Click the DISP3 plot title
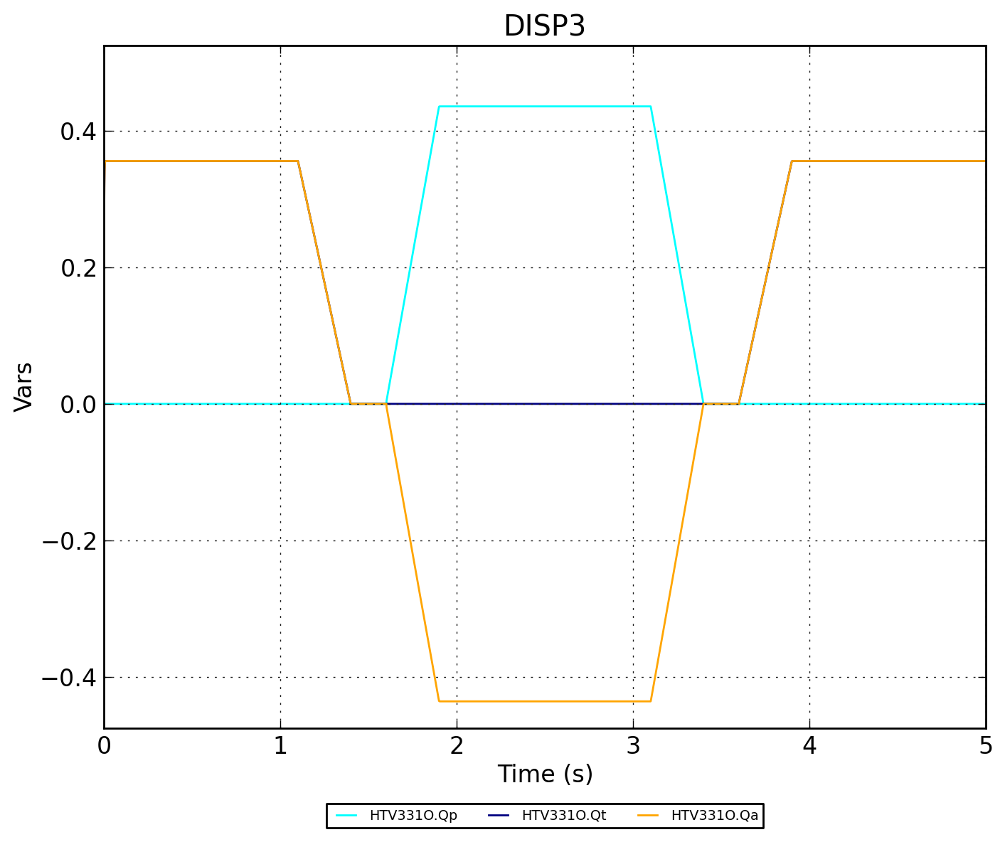 click(544, 26)
